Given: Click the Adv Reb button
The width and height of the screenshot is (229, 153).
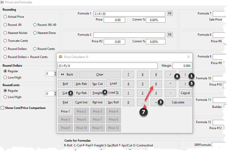Looking at the screenshot, I should pyautogui.click(x=81, y=84).
